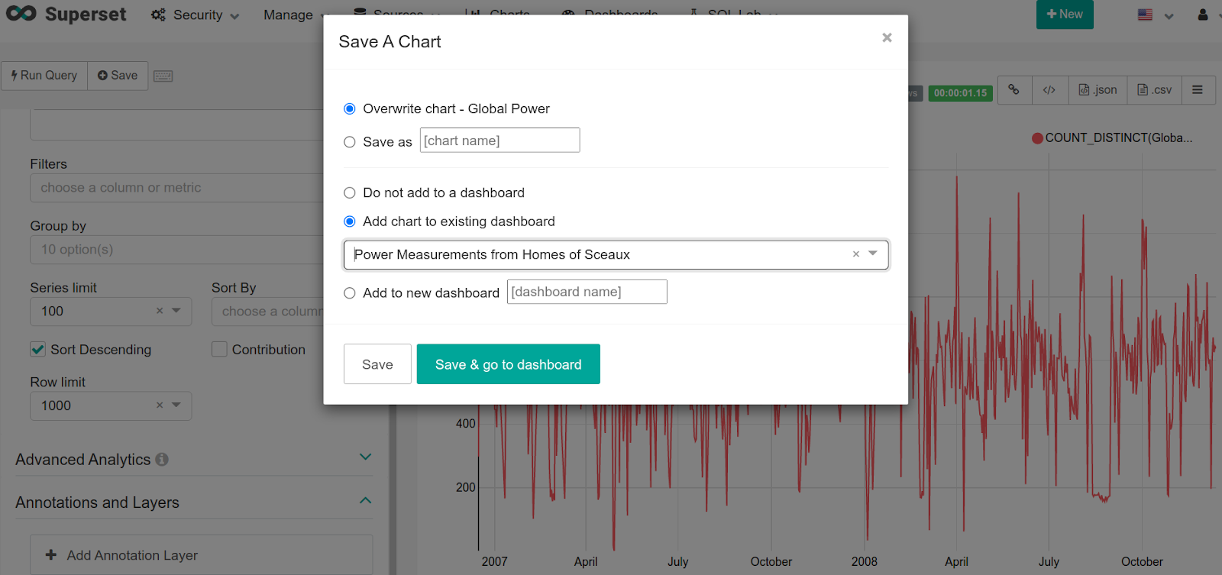Open the existing dashboard dropdown

coord(873,254)
